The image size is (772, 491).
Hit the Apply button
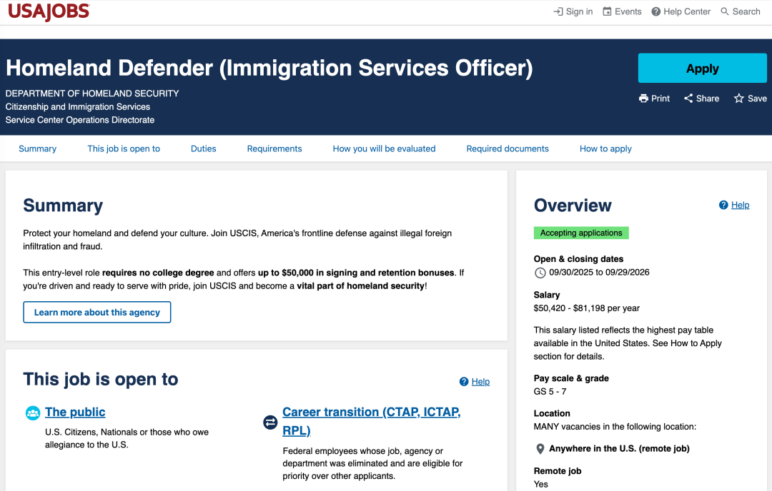(x=702, y=69)
